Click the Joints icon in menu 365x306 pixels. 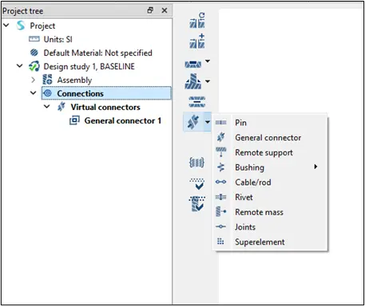(220, 226)
